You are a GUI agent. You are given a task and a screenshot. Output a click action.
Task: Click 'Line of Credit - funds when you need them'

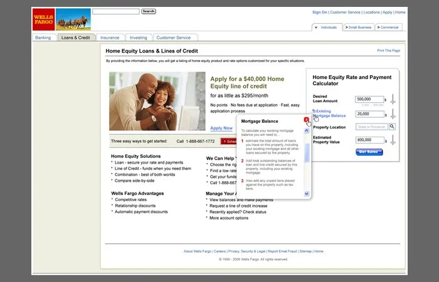pos(153,169)
